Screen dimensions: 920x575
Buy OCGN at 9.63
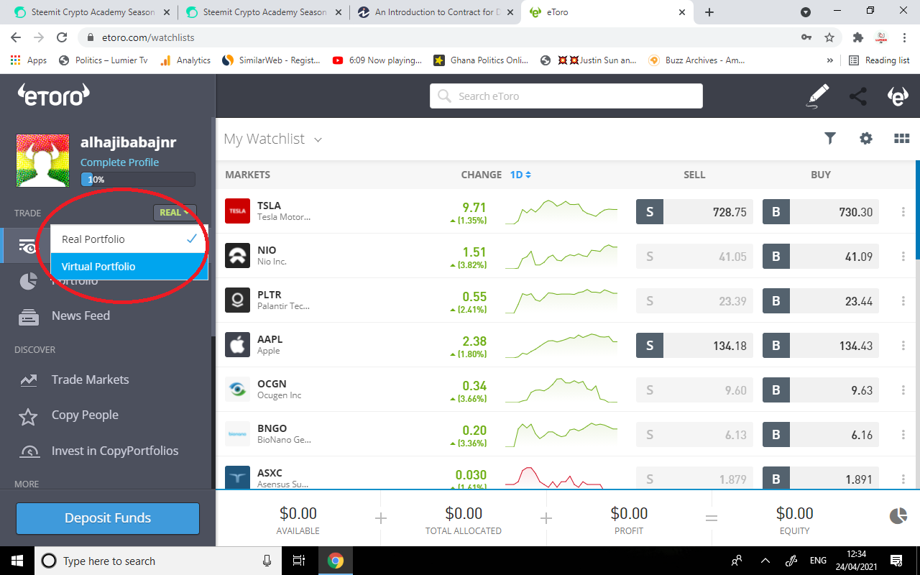point(821,390)
